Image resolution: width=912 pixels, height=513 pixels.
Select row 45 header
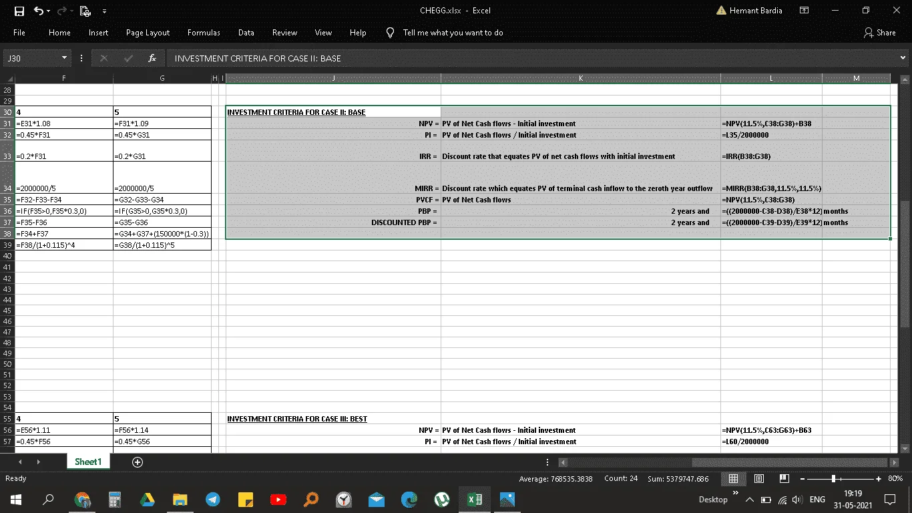pyautogui.click(x=7, y=311)
